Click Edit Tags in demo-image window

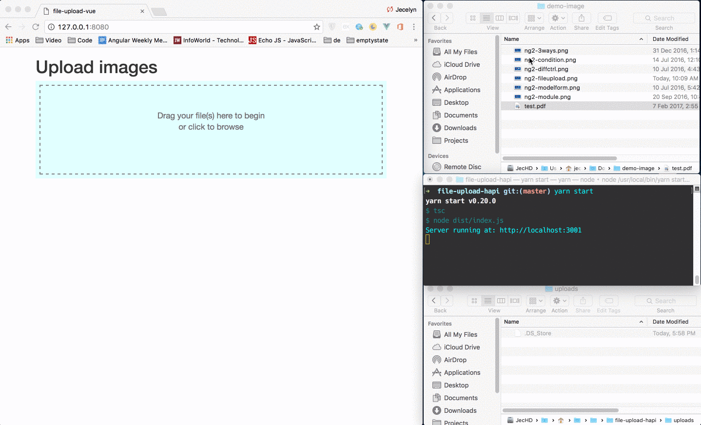point(607,18)
